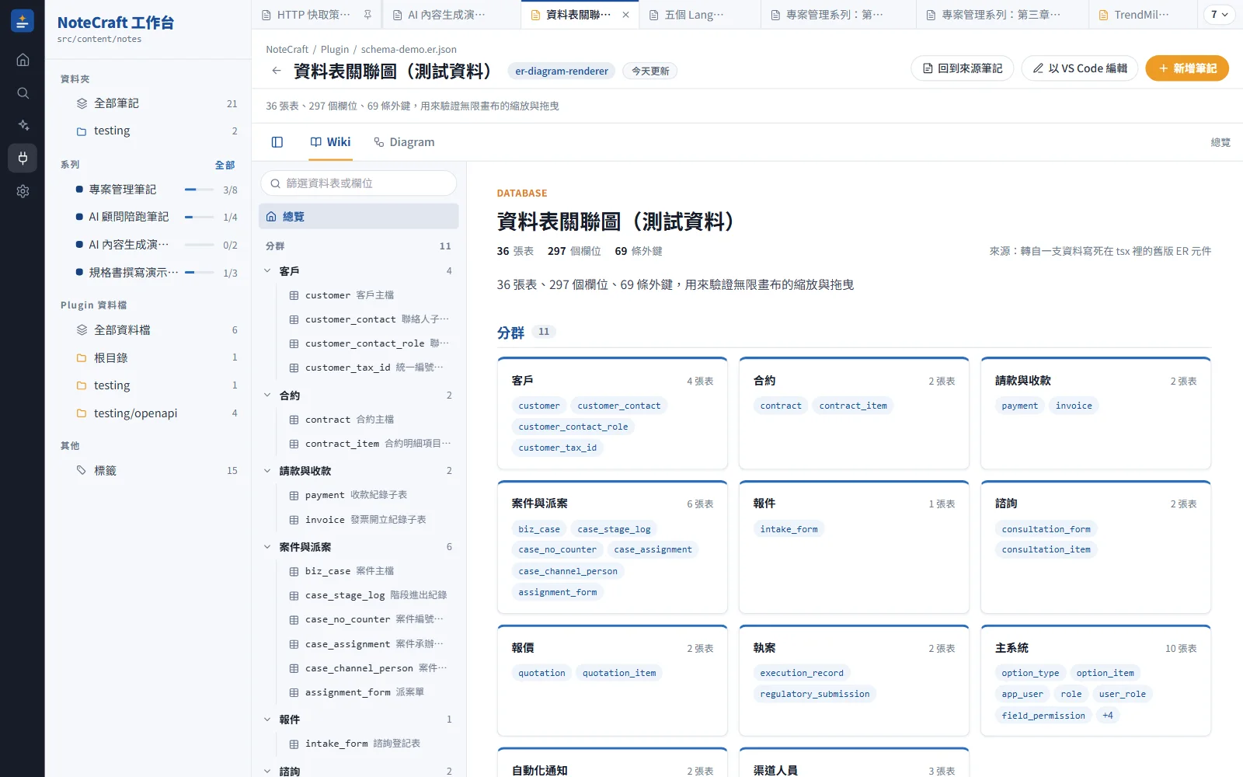This screenshot has height=777, width=1243.
Task: Collapse the 客戶 group in the tree
Action: tap(267, 271)
